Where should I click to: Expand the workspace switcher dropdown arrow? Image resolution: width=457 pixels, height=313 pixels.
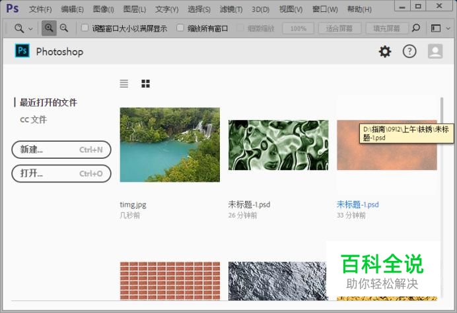448,28
